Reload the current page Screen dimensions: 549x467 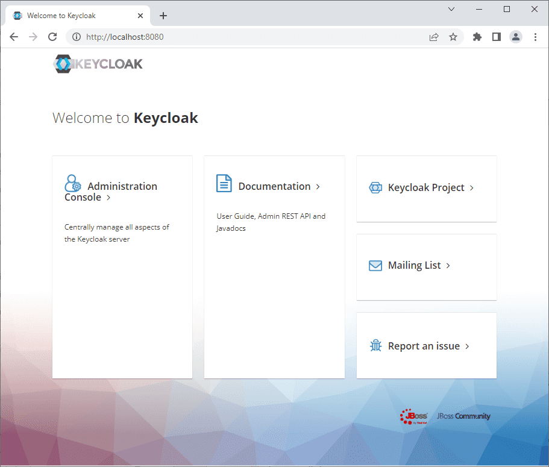(x=52, y=37)
